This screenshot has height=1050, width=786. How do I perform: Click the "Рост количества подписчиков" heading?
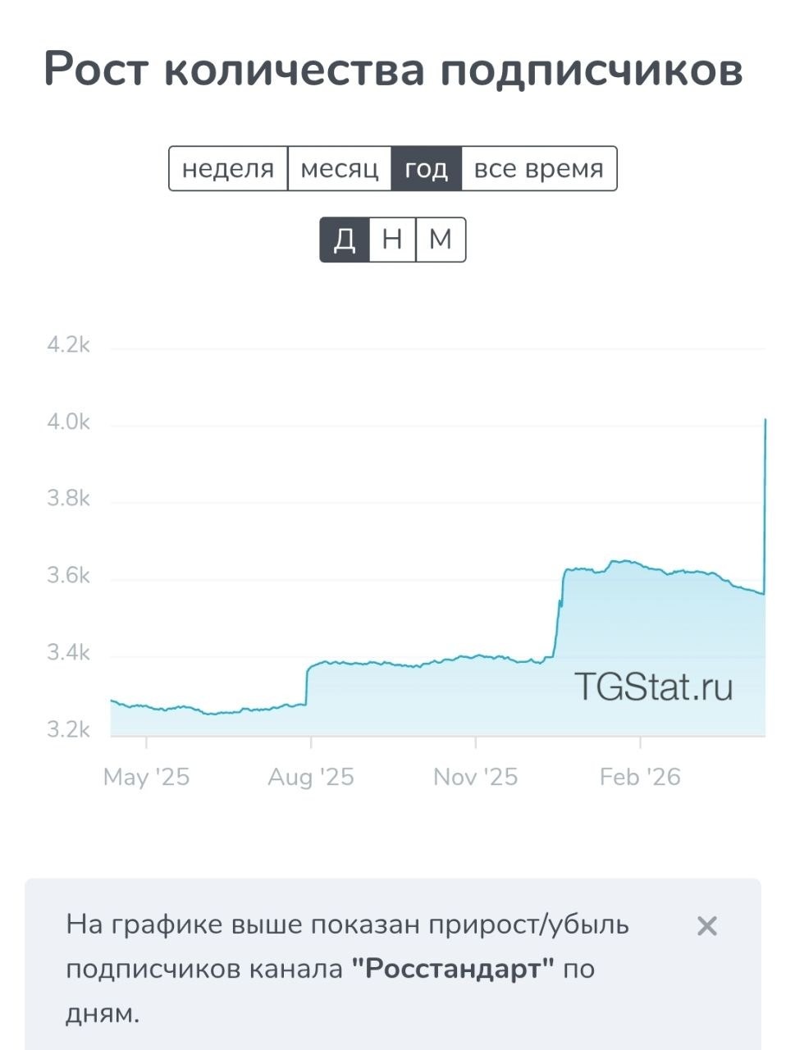(393, 69)
